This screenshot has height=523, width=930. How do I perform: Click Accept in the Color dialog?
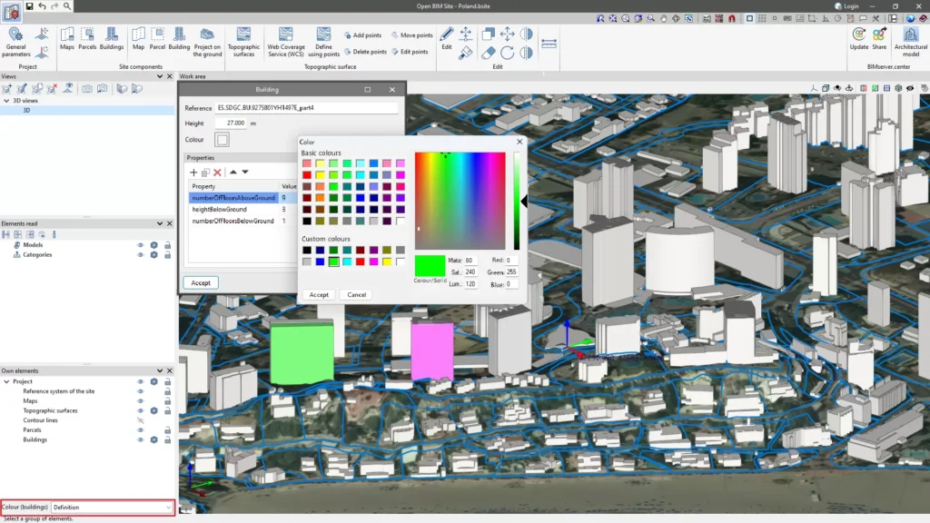pyautogui.click(x=319, y=295)
